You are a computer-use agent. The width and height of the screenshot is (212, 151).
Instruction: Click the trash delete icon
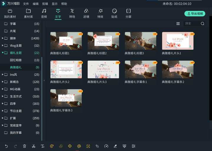(24, 146)
